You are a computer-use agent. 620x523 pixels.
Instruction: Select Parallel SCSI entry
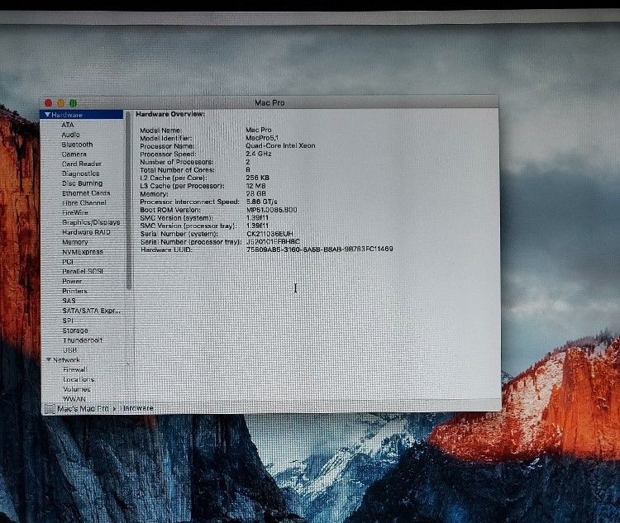83,272
